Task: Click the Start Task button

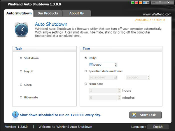Action: tap(146, 115)
